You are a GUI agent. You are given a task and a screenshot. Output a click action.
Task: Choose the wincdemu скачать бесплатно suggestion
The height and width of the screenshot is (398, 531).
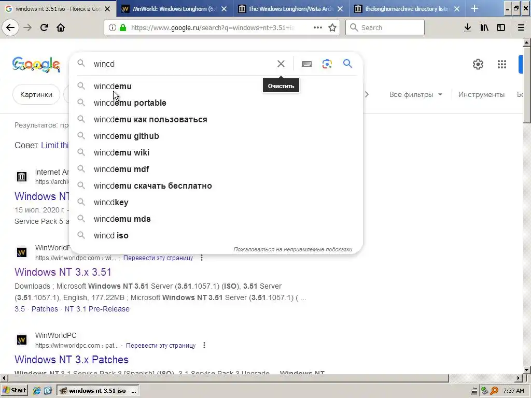tap(216, 186)
